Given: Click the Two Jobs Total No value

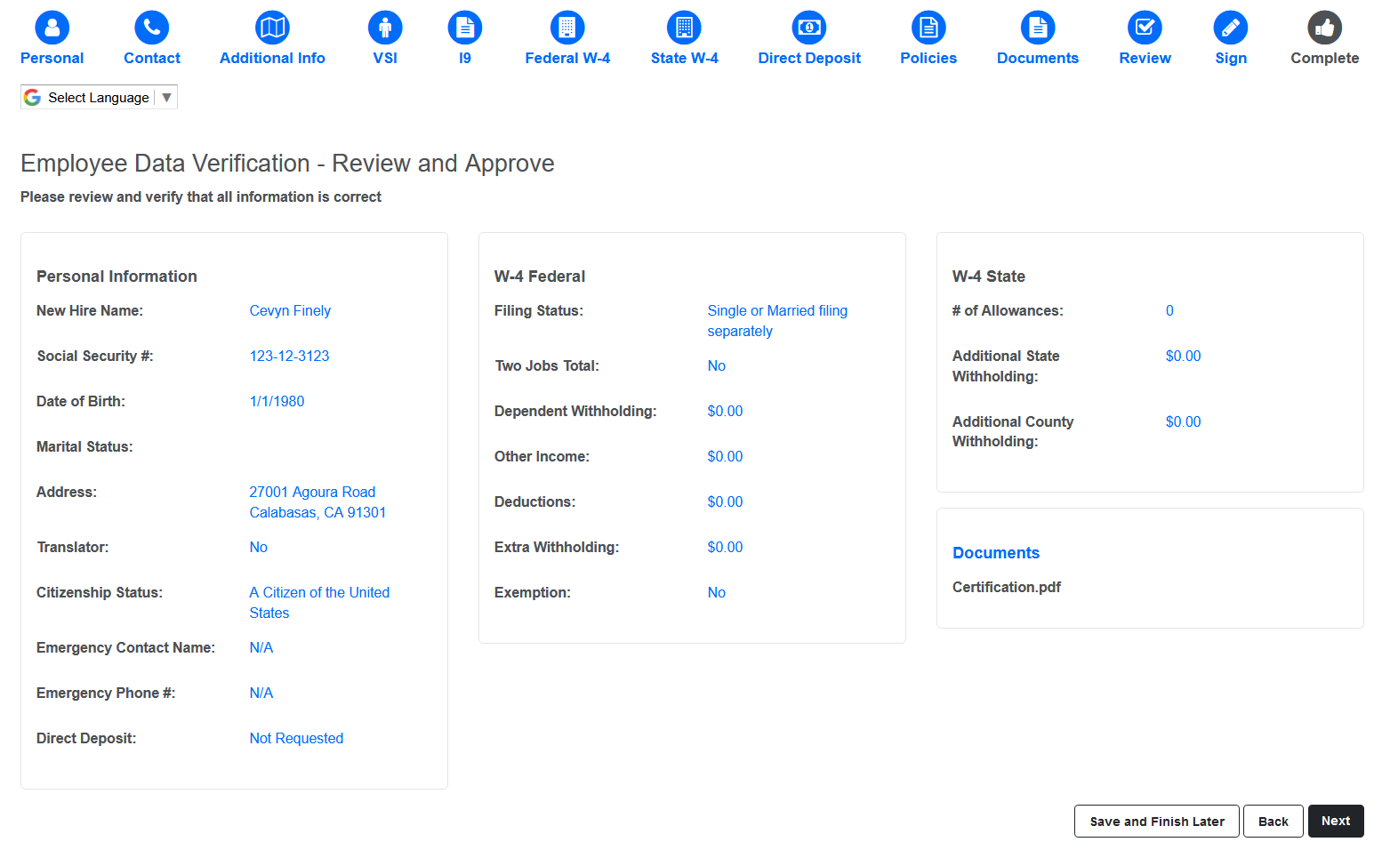Looking at the screenshot, I should 717,365.
